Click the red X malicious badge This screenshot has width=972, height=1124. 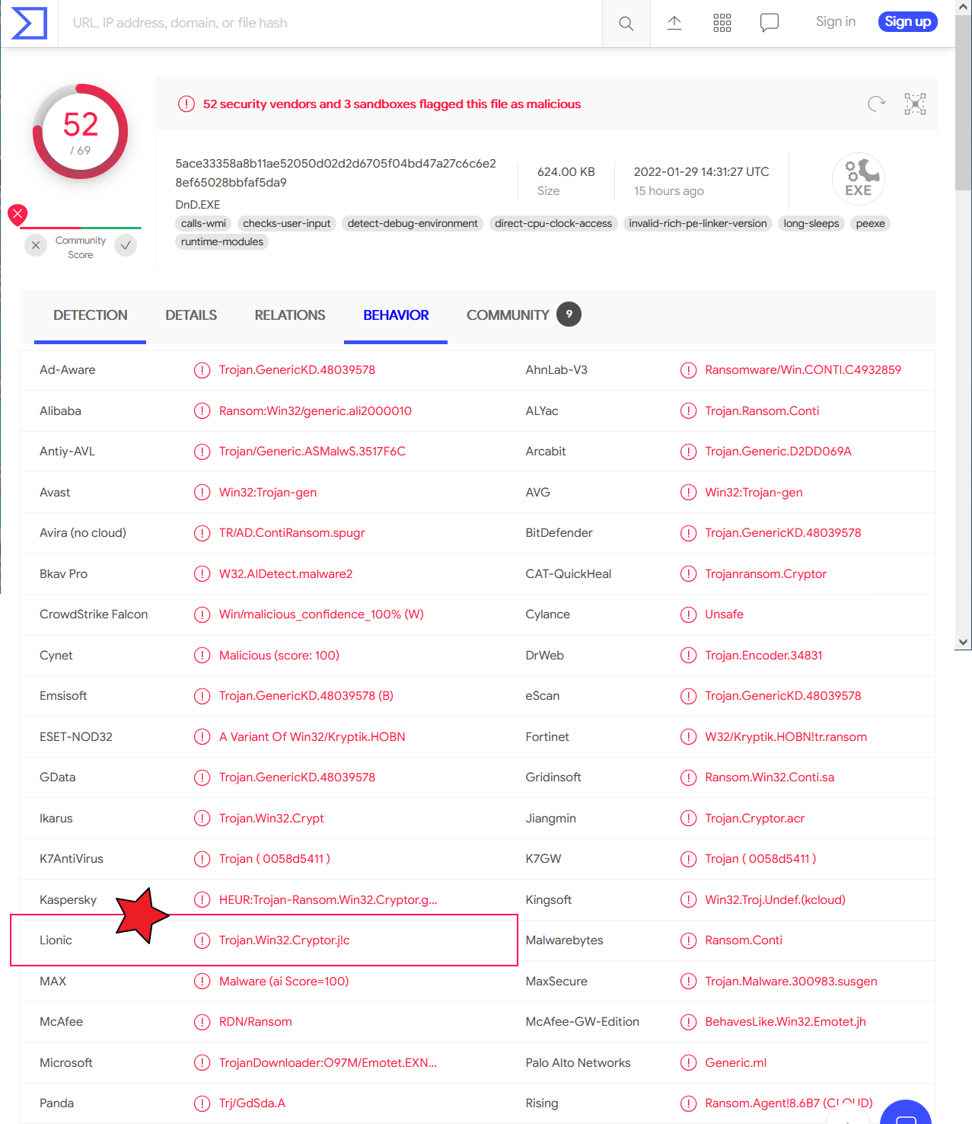click(x=18, y=214)
